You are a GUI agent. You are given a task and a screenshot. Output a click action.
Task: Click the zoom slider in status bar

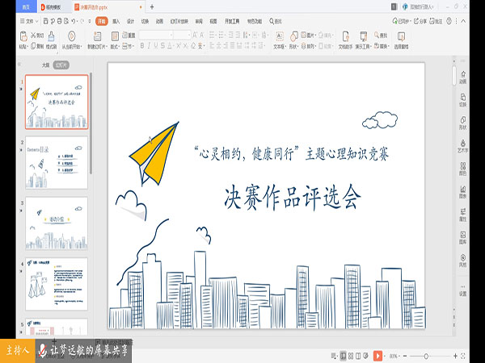(x=425, y=356)
